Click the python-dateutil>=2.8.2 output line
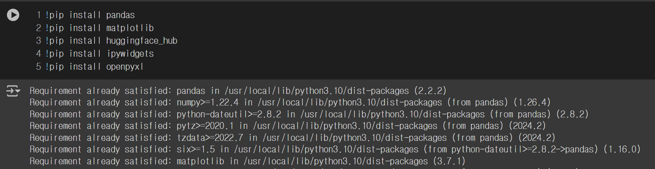The image size is (655, 169). pos(309,114)
